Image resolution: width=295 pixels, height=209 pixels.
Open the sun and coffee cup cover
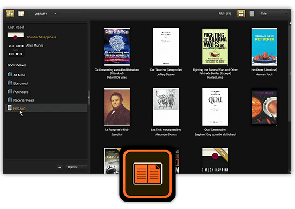(x=264, y=107)
